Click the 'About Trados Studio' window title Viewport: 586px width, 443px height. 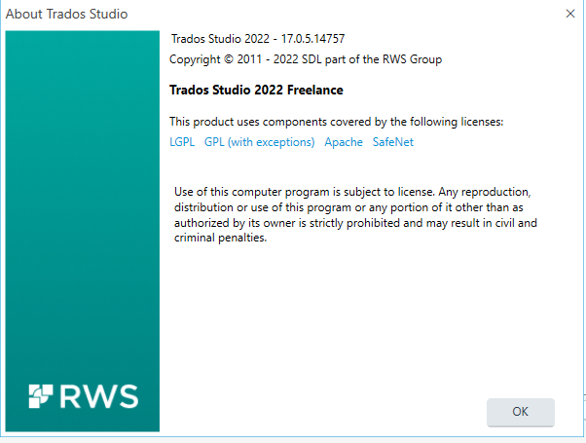66,14
